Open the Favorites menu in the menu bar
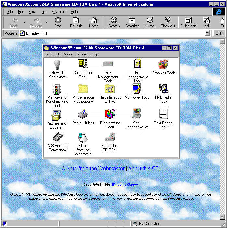The height and width of the screenshot is (228, 227). click(x=58, y=12)
